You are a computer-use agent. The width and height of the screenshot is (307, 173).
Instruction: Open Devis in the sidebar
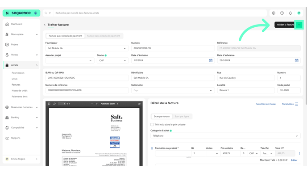tap(14, 79)
